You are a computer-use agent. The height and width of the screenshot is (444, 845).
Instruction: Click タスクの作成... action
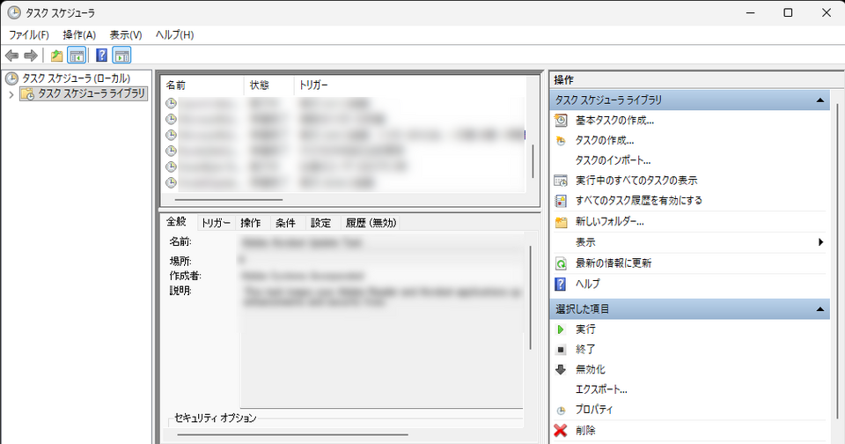click(604, 141)
